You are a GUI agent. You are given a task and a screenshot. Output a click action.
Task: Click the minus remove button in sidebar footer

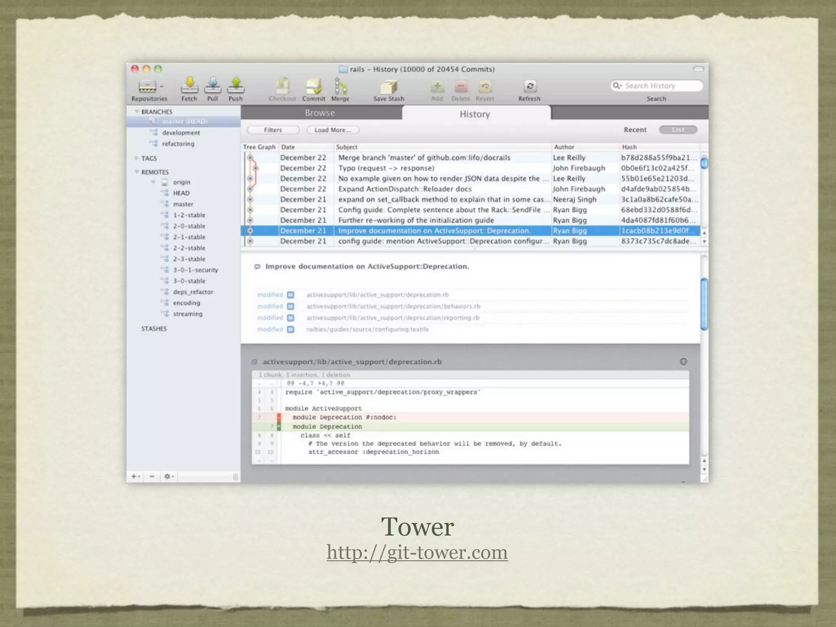click(152, 476)
